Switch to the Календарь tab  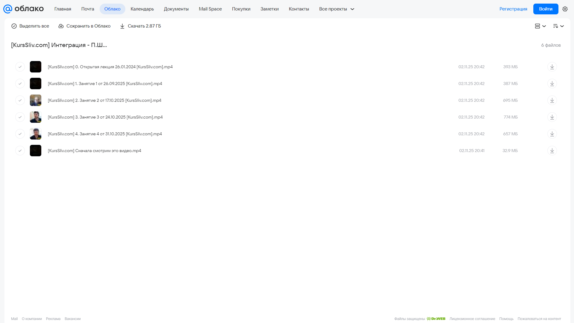coord(142,9)
